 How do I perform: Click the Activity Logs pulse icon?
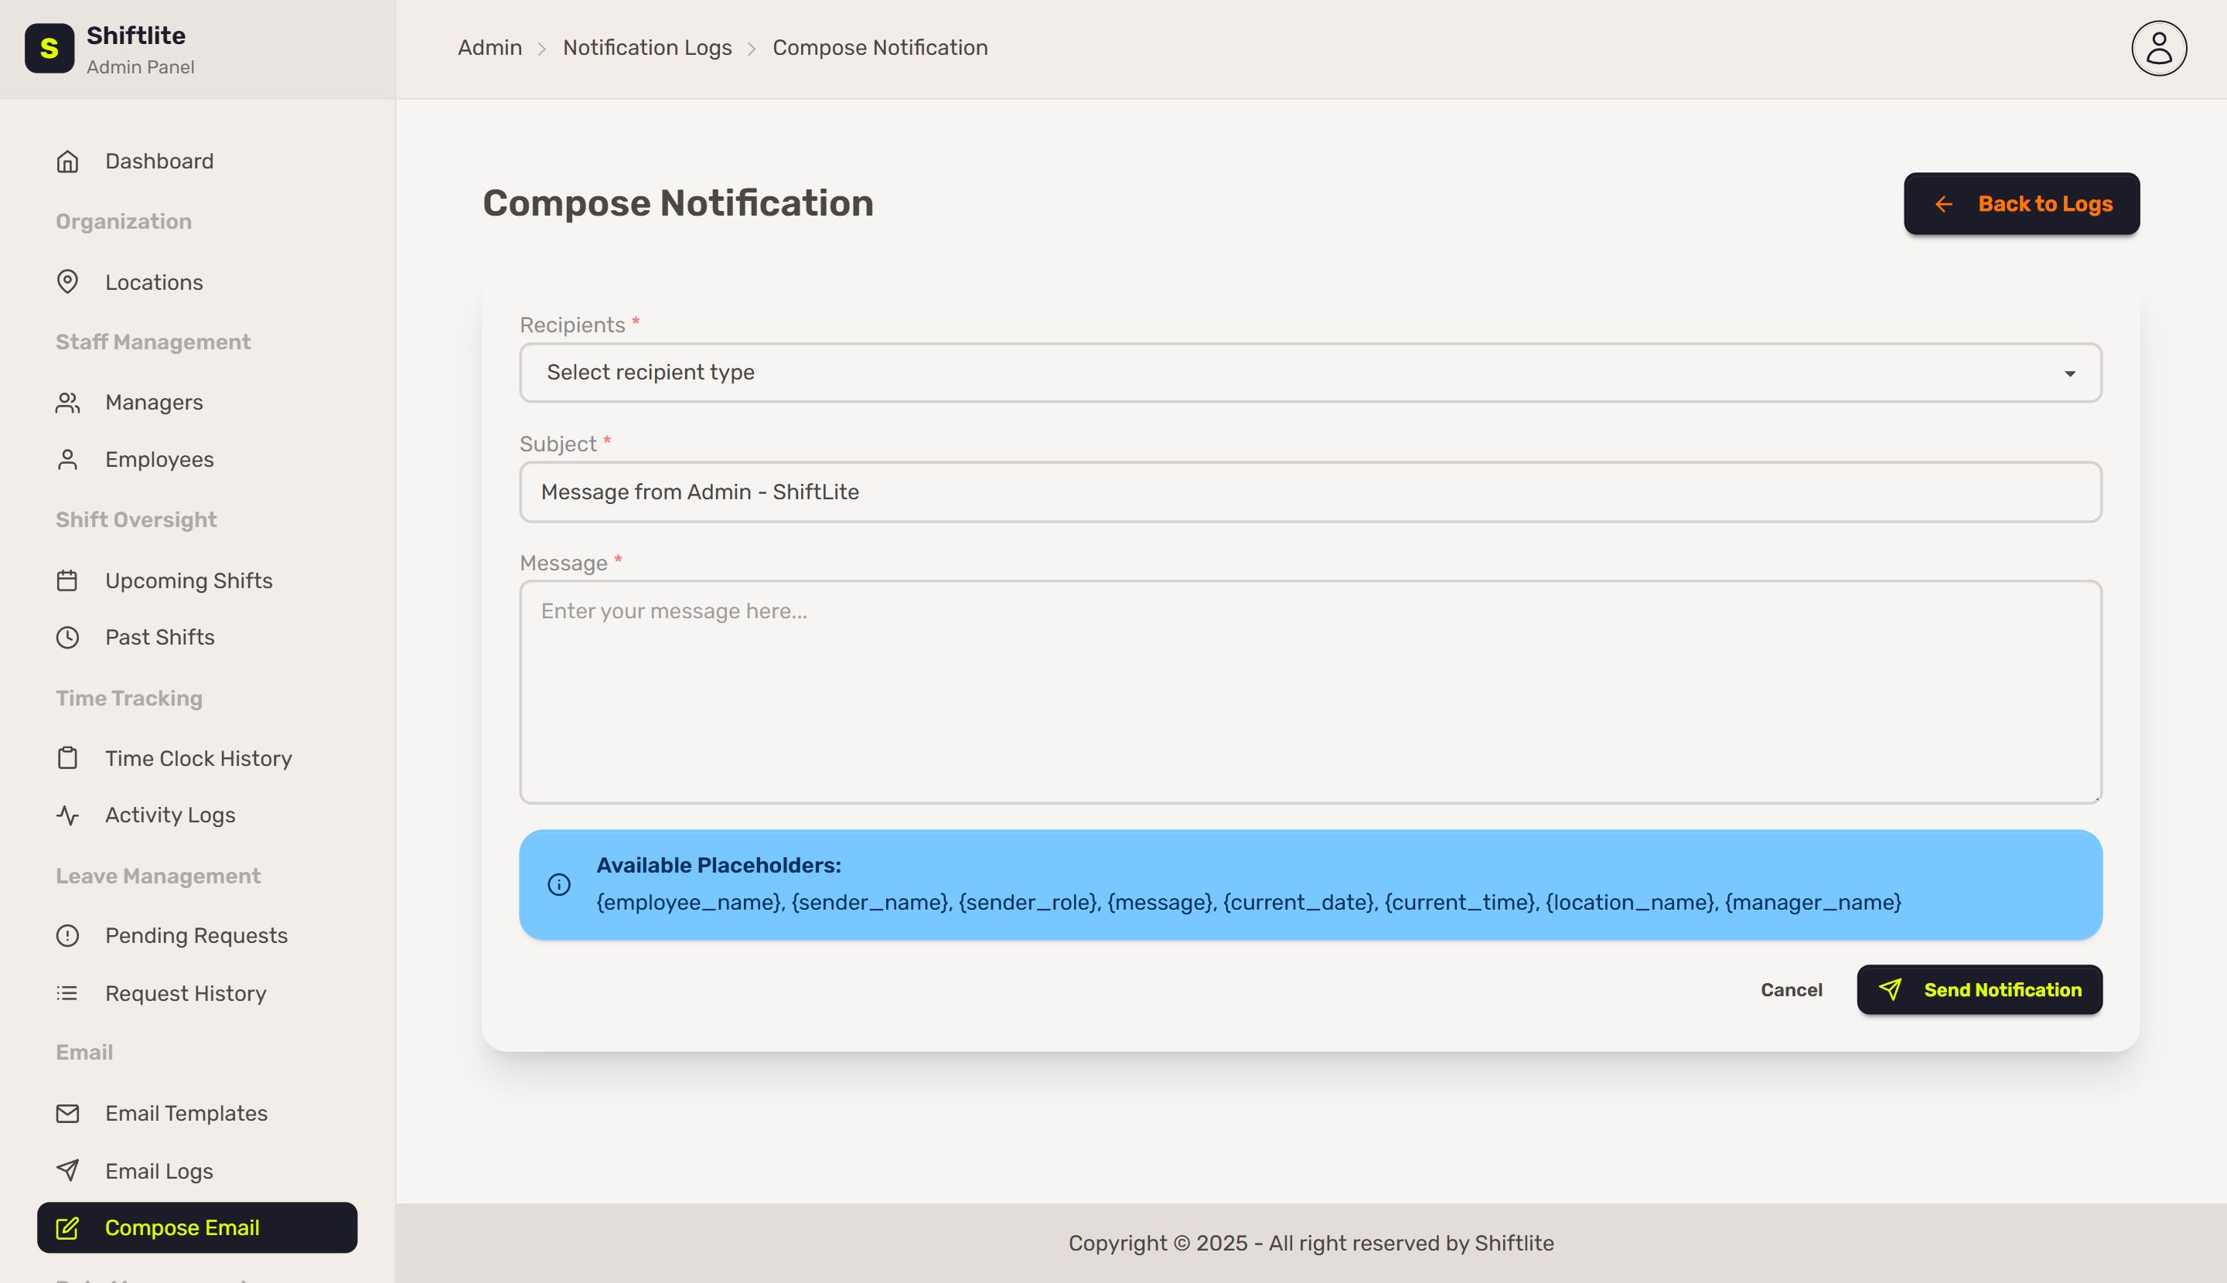[68, 815]
